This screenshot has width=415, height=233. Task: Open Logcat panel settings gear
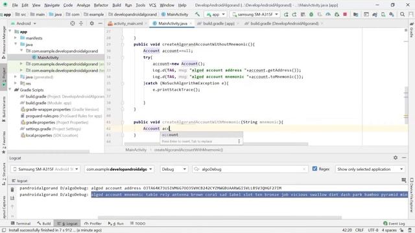(x=396, y=157)
